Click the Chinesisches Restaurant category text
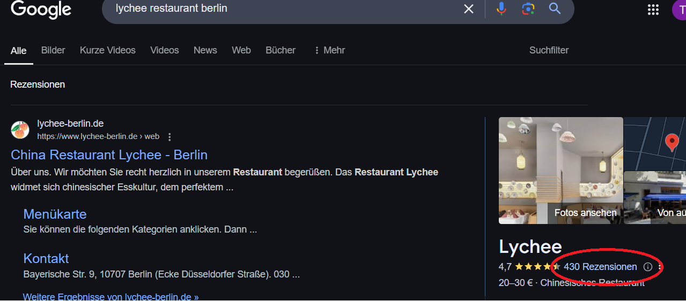 tap(593, 283)
